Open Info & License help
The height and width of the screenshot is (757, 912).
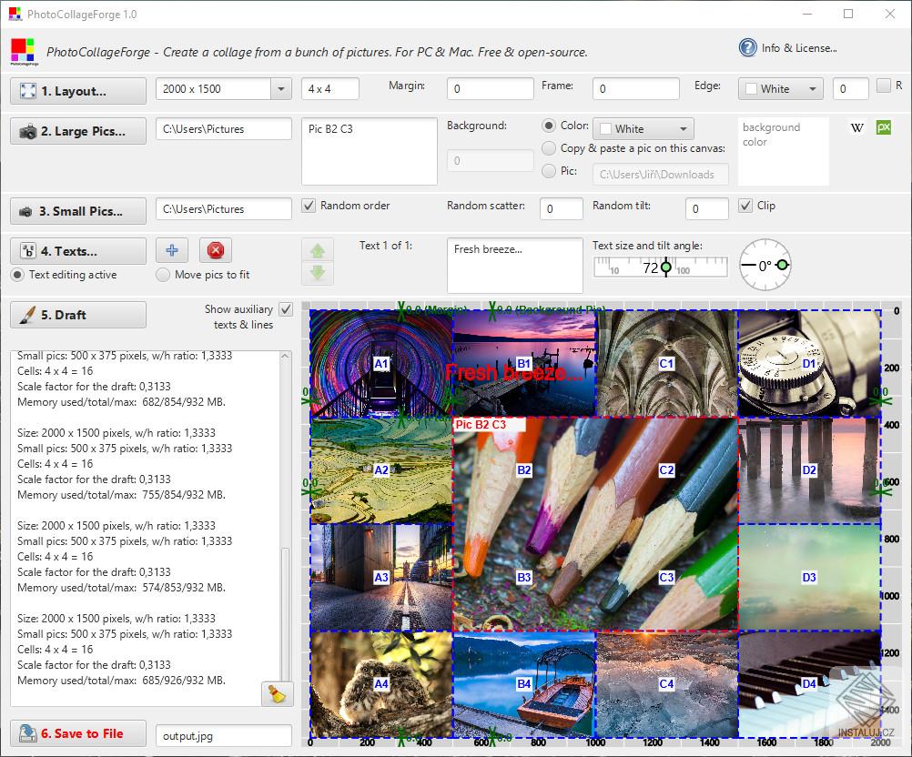788,48
